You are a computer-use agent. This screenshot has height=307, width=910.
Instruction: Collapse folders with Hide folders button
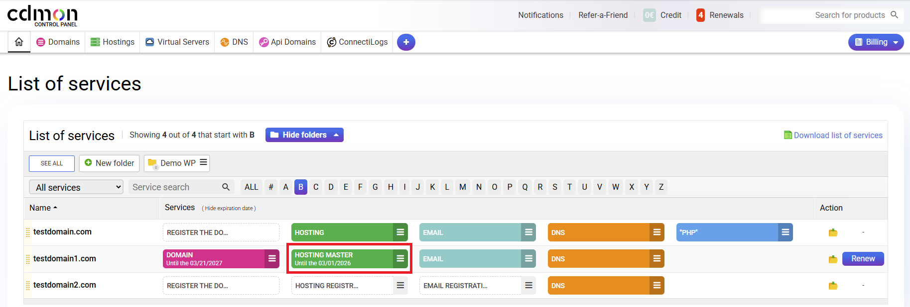304,135
